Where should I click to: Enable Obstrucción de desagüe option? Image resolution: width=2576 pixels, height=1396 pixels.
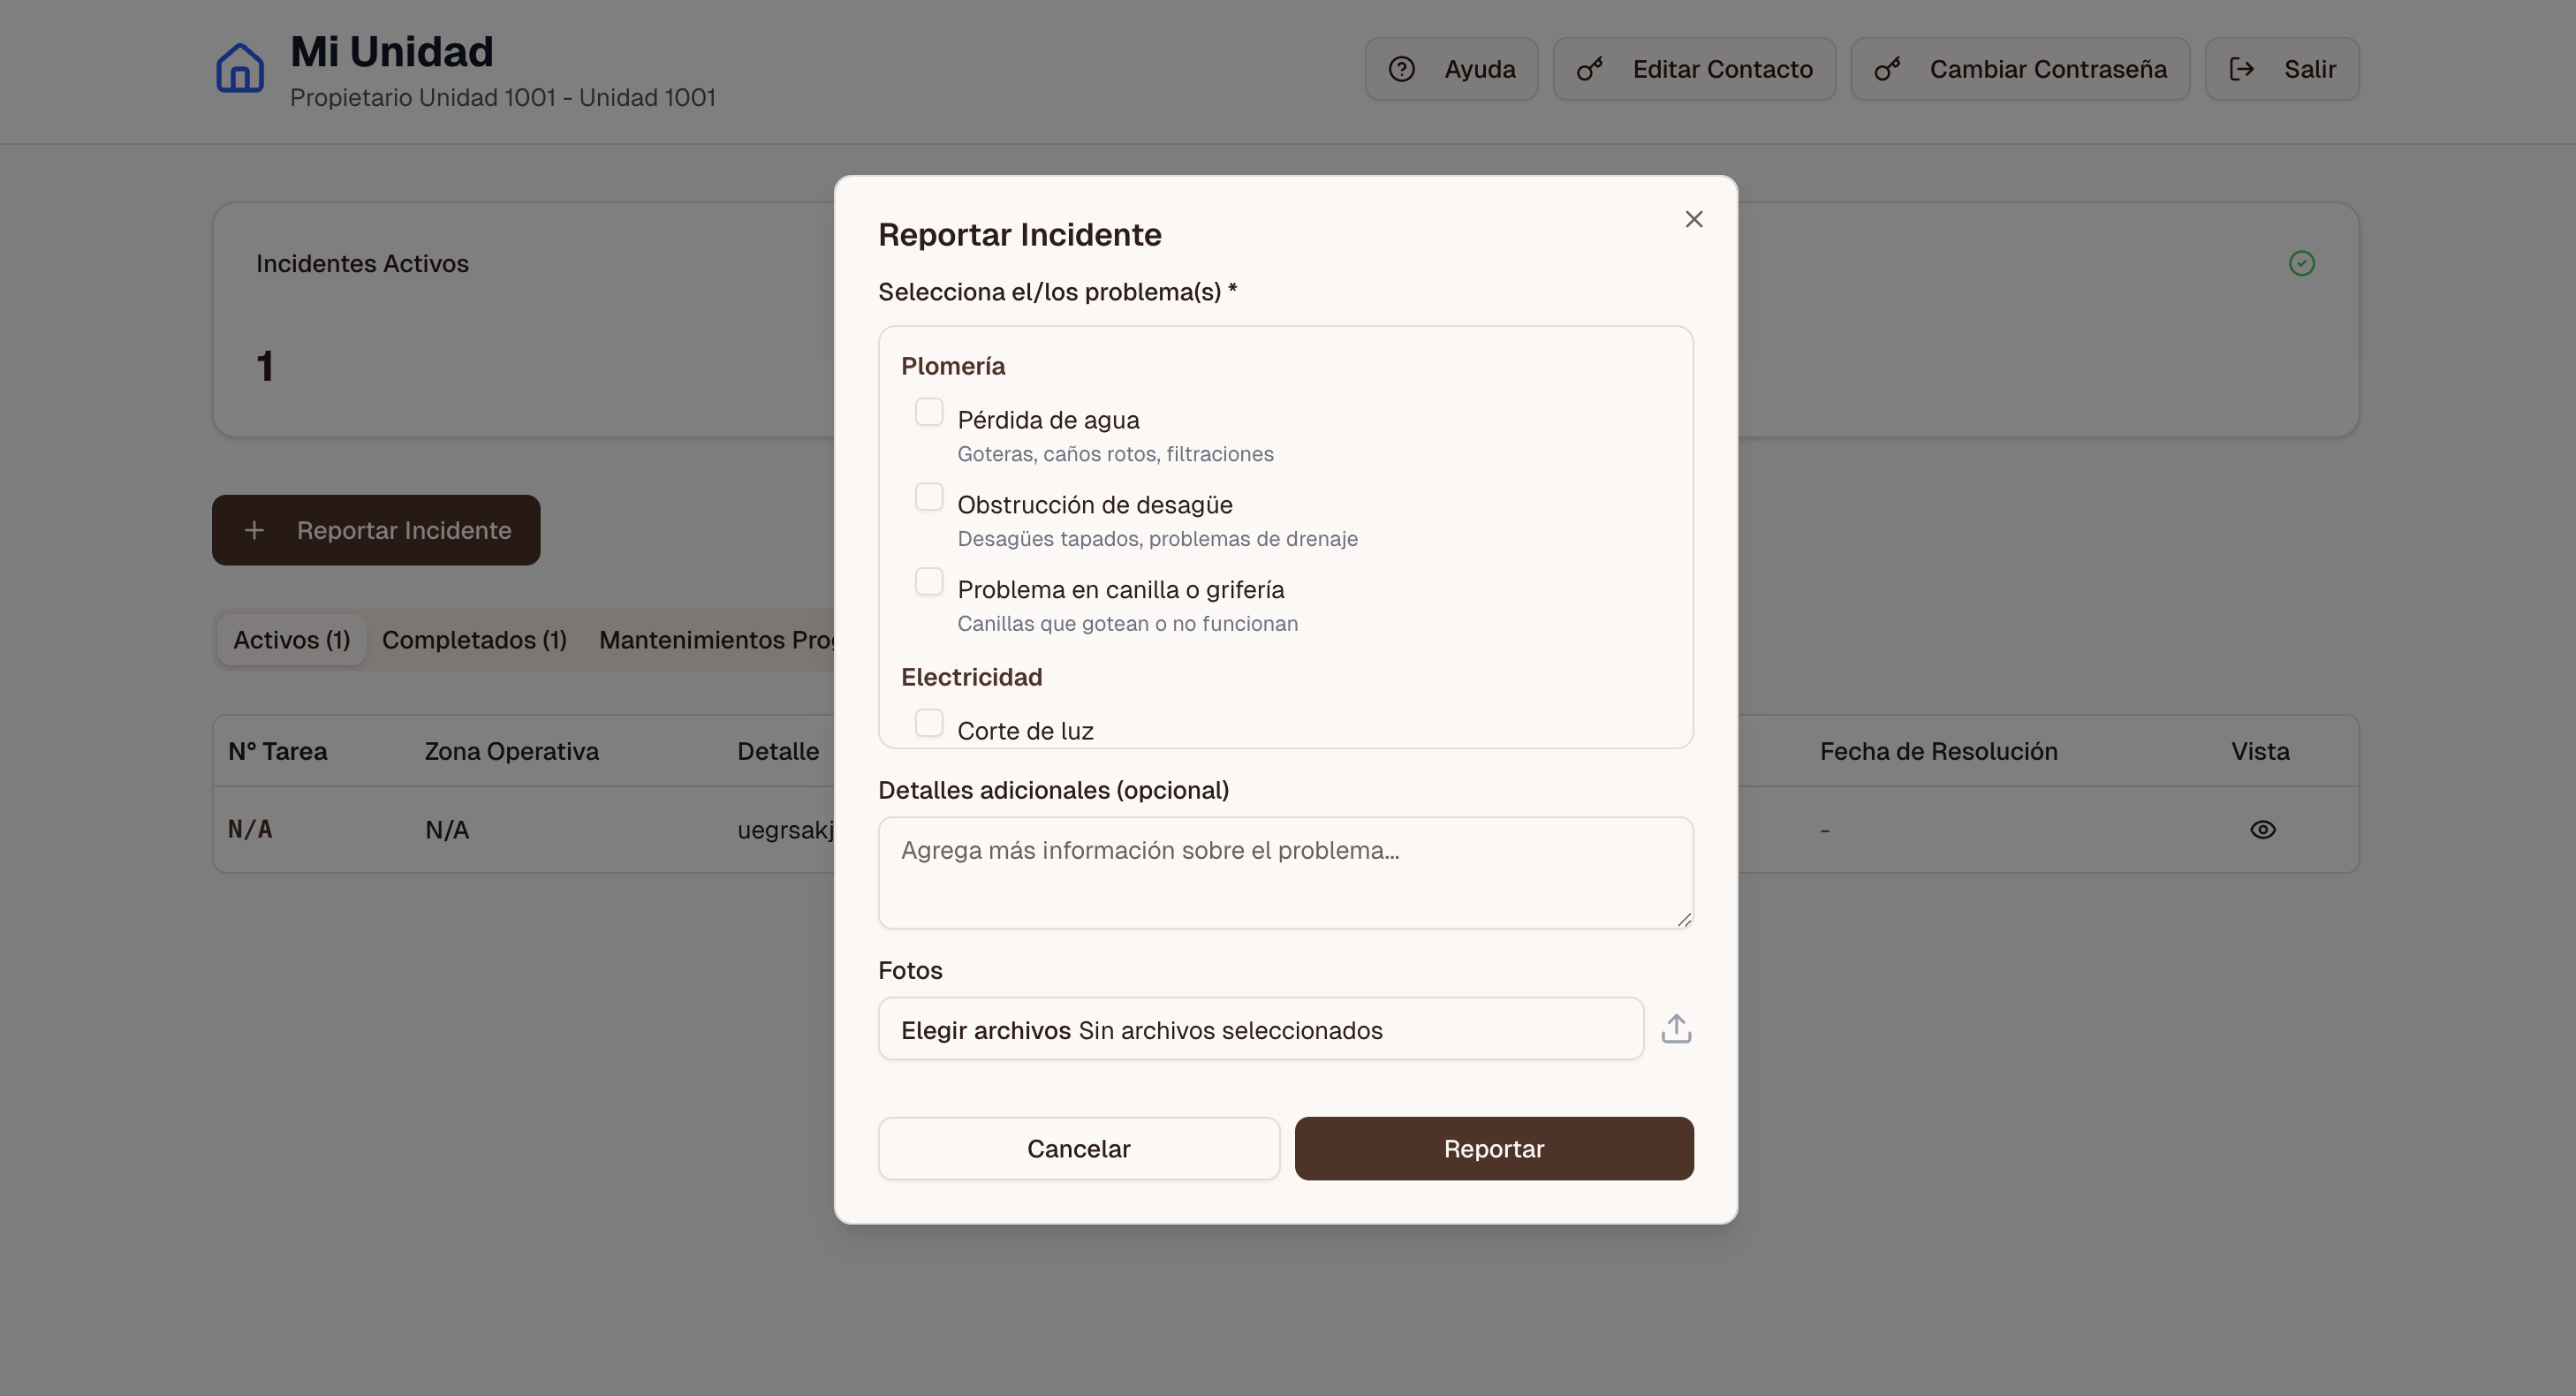(x=929, y=496)
